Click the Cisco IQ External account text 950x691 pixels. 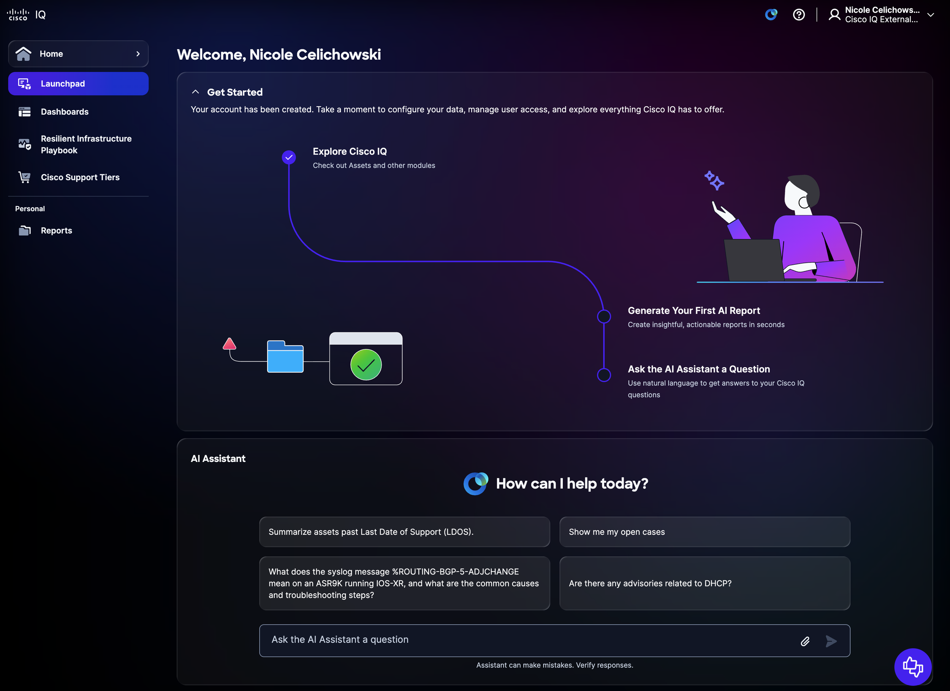coord(881,20)
